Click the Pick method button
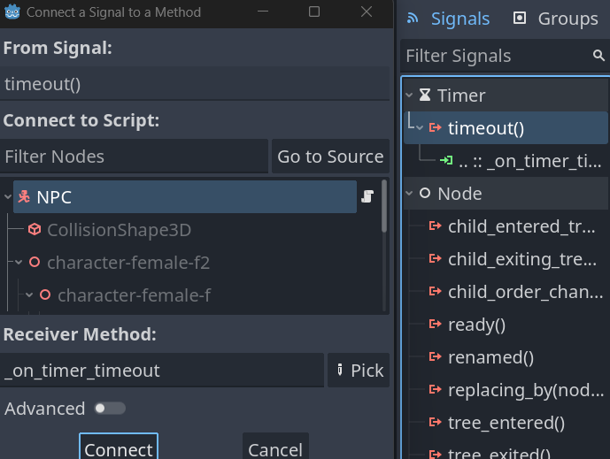 click(359, 371)
